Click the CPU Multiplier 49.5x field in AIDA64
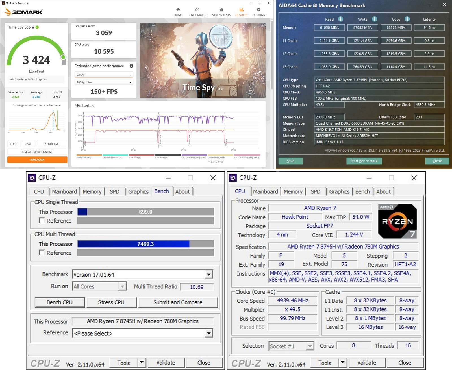Image resolution: width=452 pixels, height=370 pixels. click(329, 105)
